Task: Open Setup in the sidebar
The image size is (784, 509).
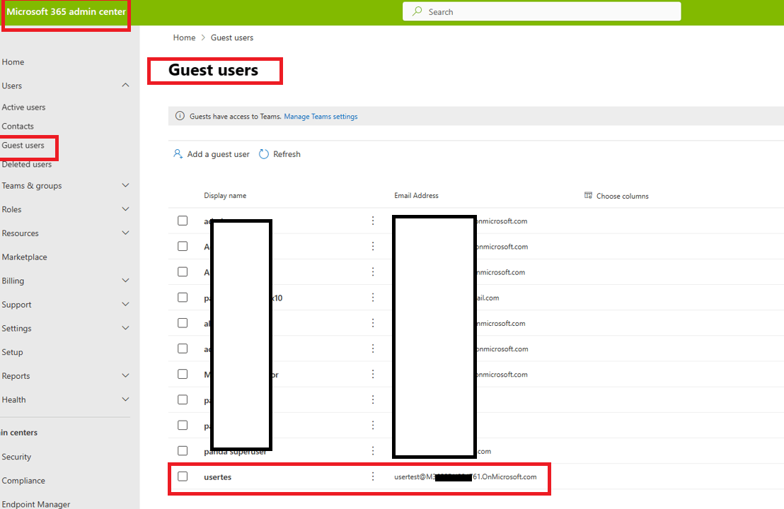Action: (12, 352)
